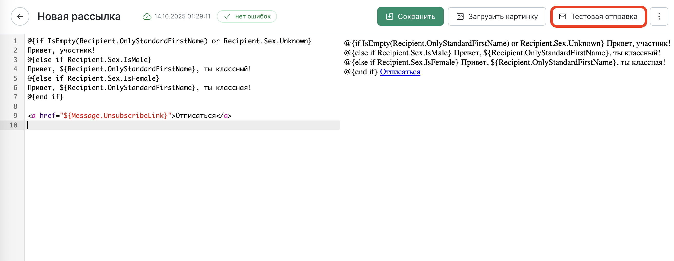Screen dimensions: 674x261
Task: Click the cloud autosave status icon
Action: click(x=147, y=16)
